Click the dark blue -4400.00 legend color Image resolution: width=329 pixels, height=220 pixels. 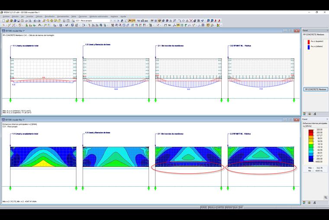311,160
